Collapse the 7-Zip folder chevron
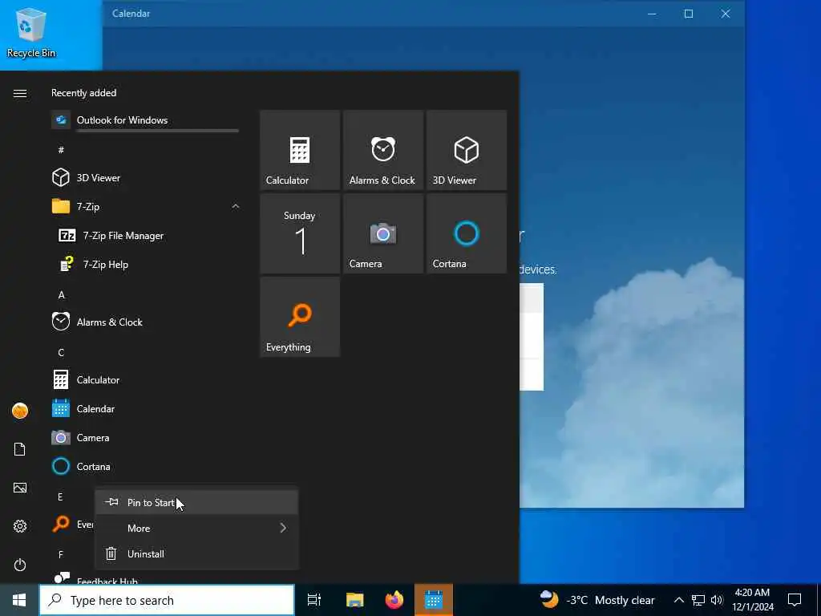The height and width of the screenshot is (616, 821). [x=236, y=207]
